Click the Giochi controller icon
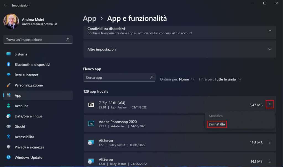Viewport: 283px width, 167px height. coord(9,126)
